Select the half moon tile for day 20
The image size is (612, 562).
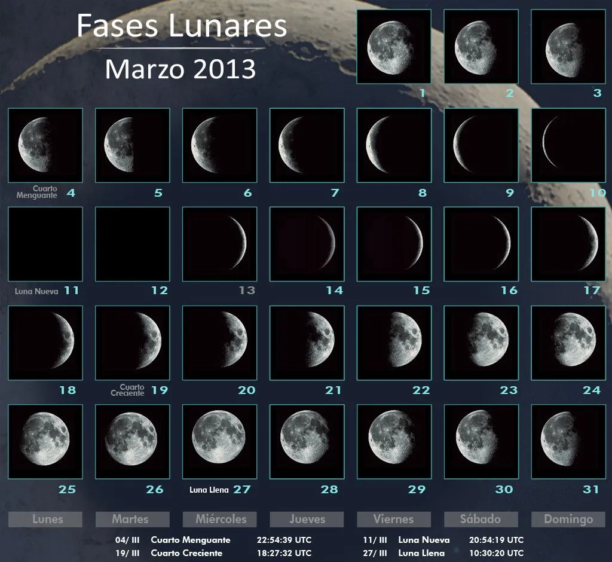click(220, 343)
